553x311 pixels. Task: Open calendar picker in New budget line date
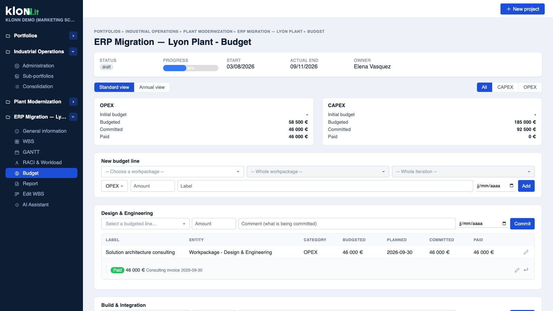coord(512,186)
